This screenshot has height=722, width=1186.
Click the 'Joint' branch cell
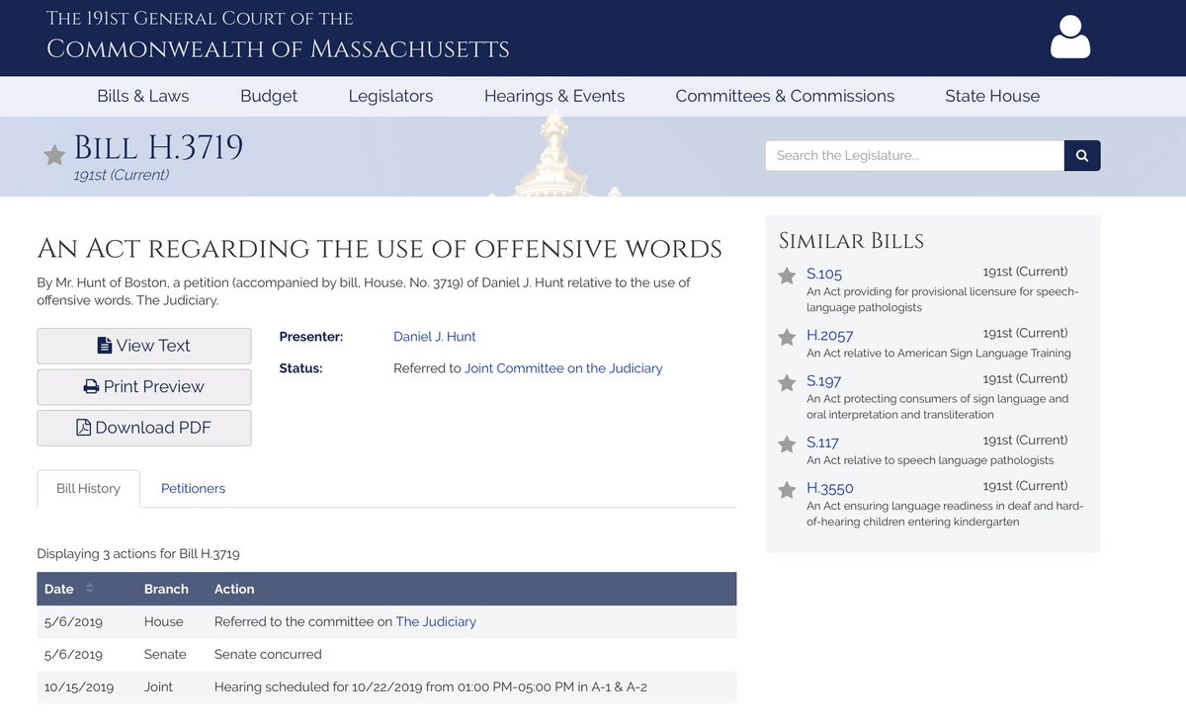(158, 686)
